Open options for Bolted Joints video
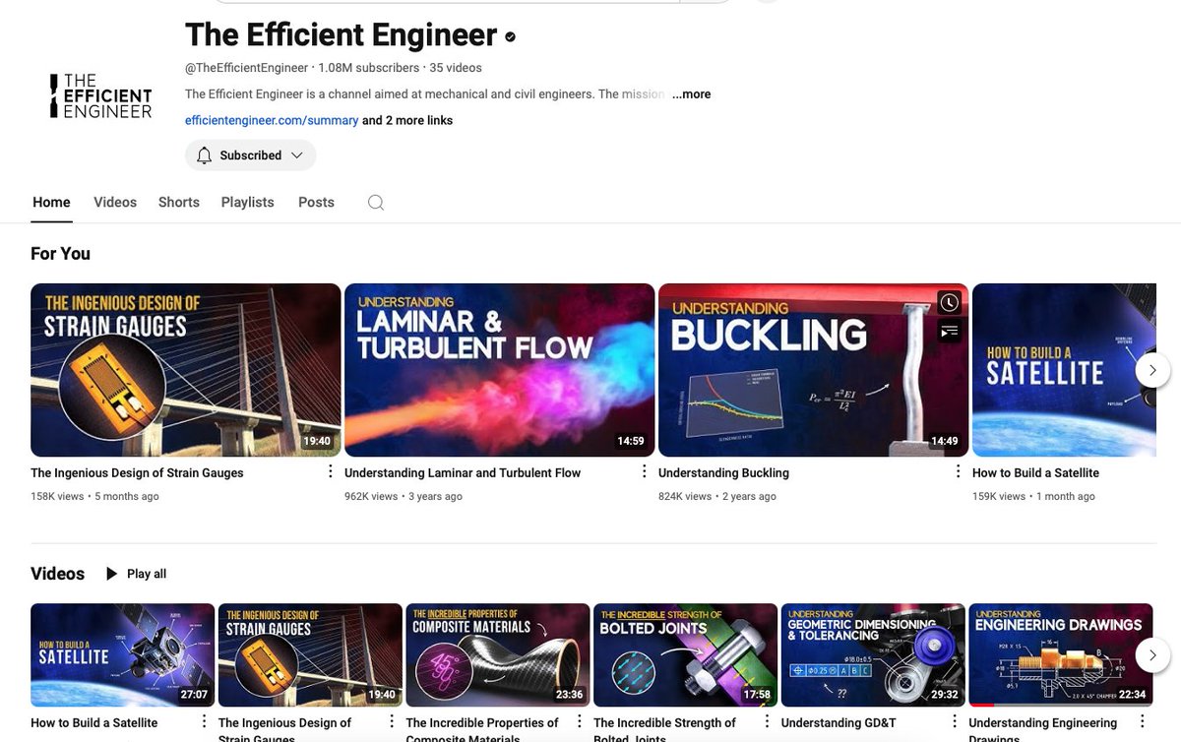The width and height of the screenshot is (1181, 742). point(768,722)
